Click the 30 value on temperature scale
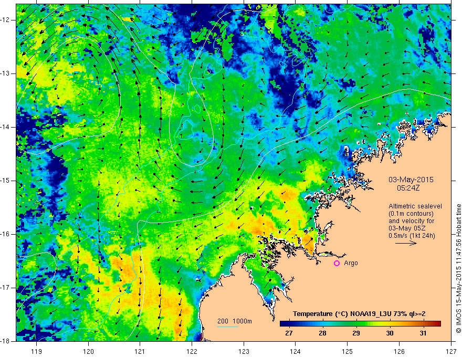 click(390, 333)
